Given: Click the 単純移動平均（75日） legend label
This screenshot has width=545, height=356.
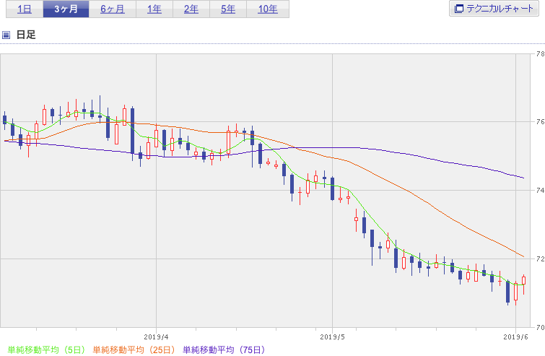Looking at the screenshot, I should (224, 350).
